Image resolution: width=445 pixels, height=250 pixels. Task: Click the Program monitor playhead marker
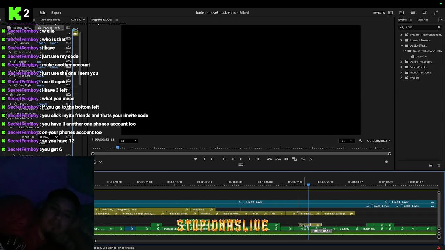point(118,148)
